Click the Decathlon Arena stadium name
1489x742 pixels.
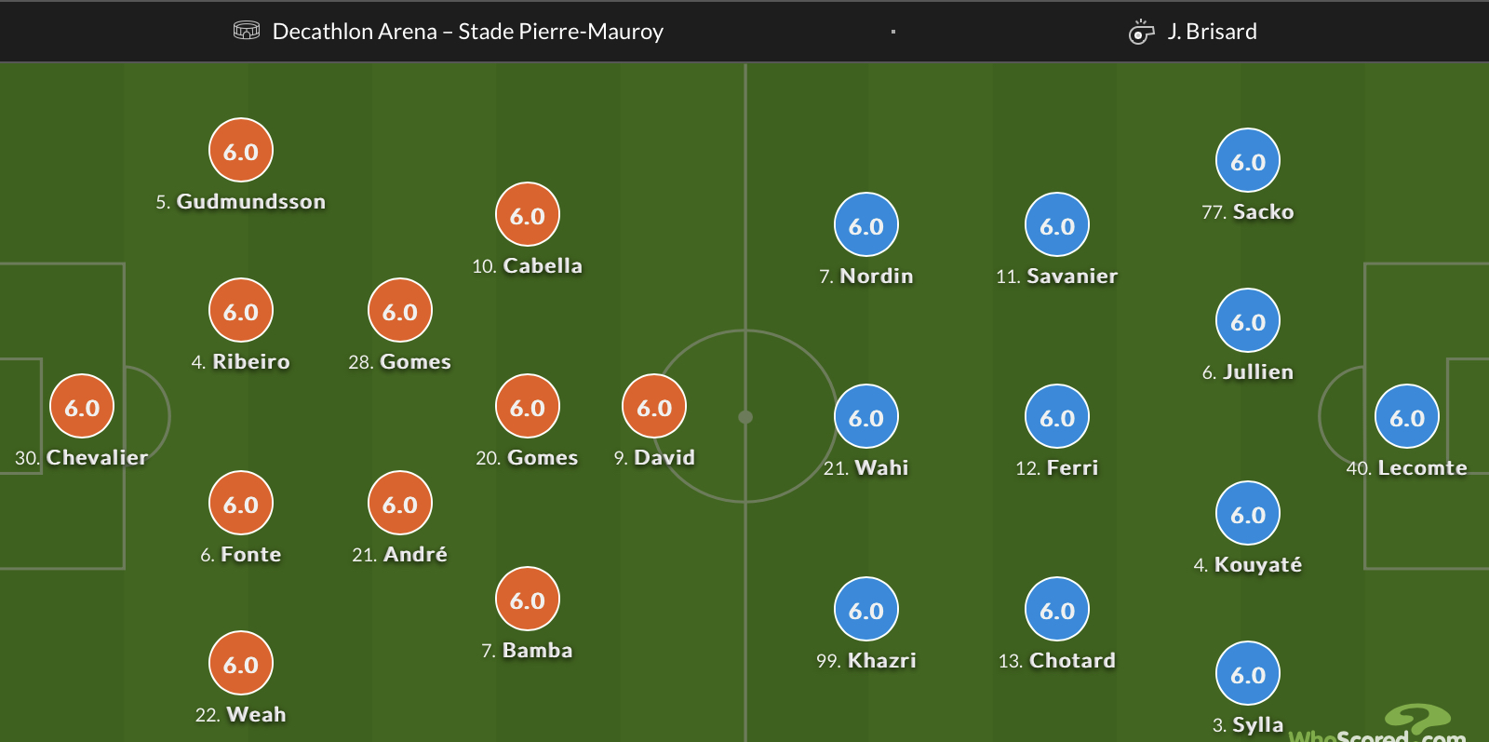pyautogui.click(x=467, y=32)
